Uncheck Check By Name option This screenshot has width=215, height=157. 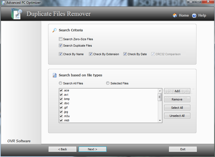pyautogui.click(x=60, y=54)
